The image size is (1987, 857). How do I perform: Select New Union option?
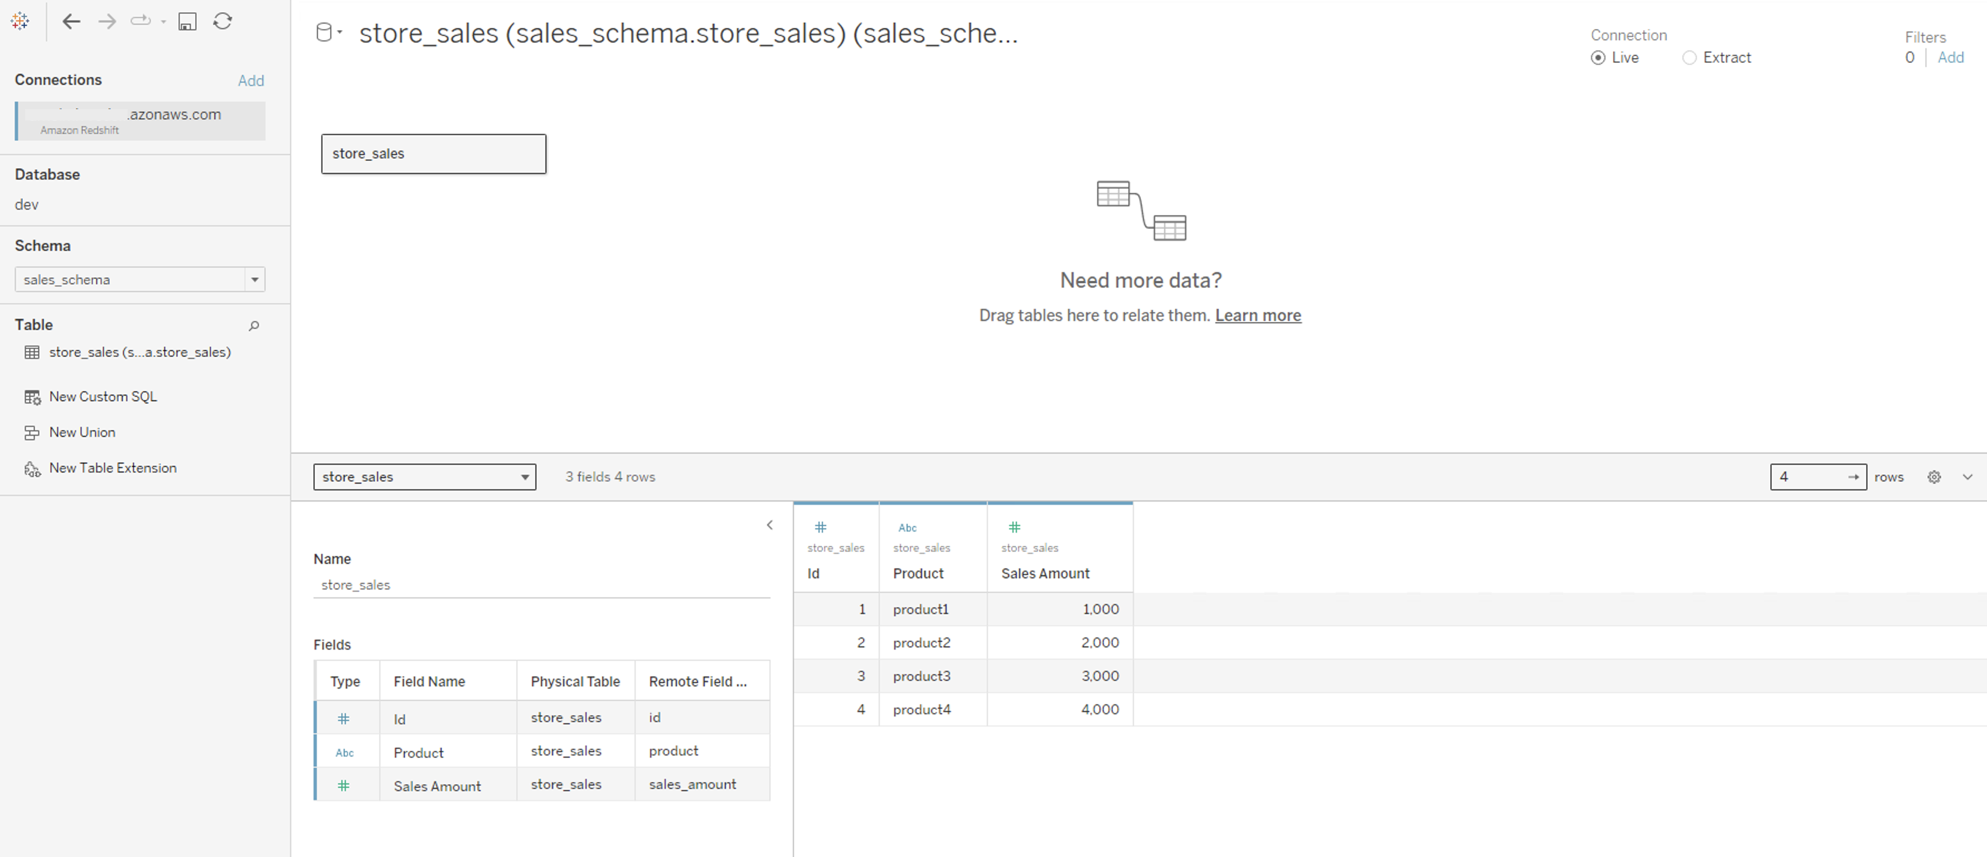tap(82, 432)
